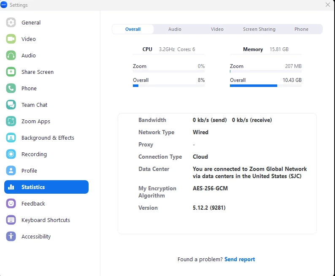Viewport: 335px width, 276px height.
Task: Click the Background & Effects portrait icon
Action: click(x=11, y=138)
